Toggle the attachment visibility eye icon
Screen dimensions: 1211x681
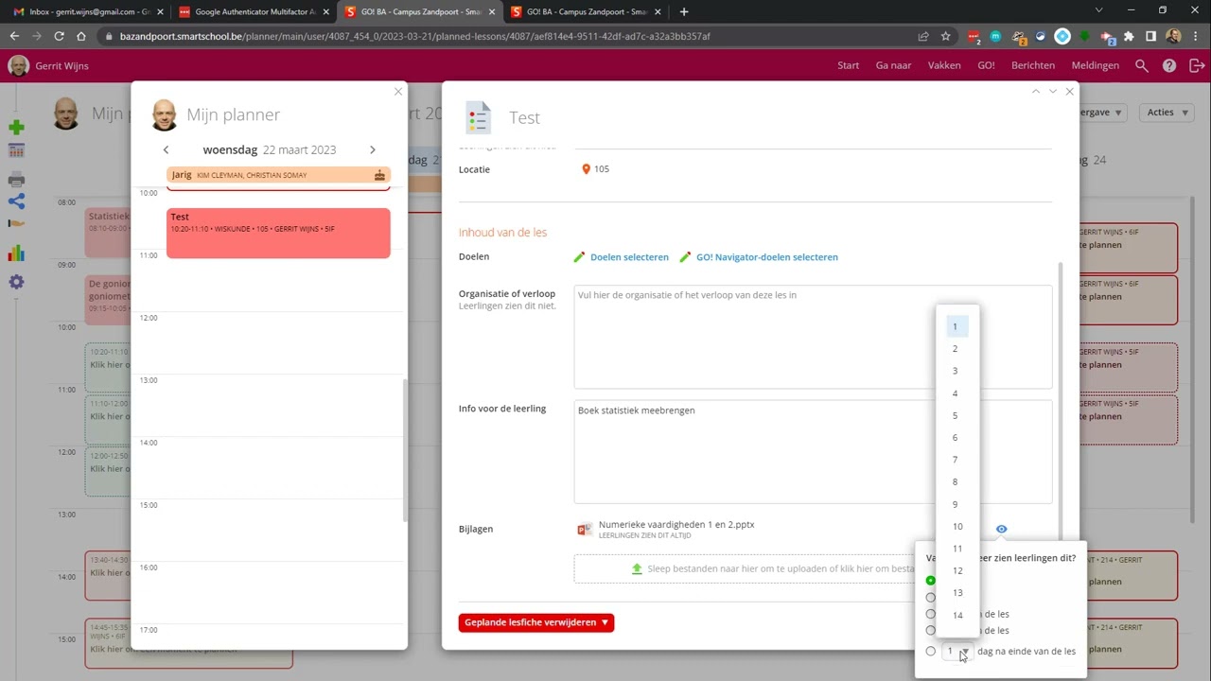(1001, 530)
